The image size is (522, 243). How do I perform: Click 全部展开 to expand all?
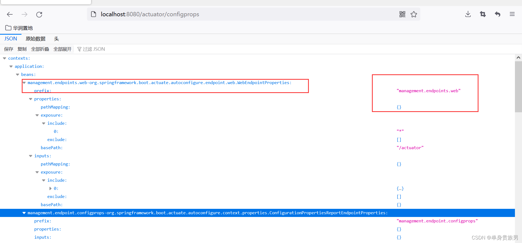coord(63,49)
